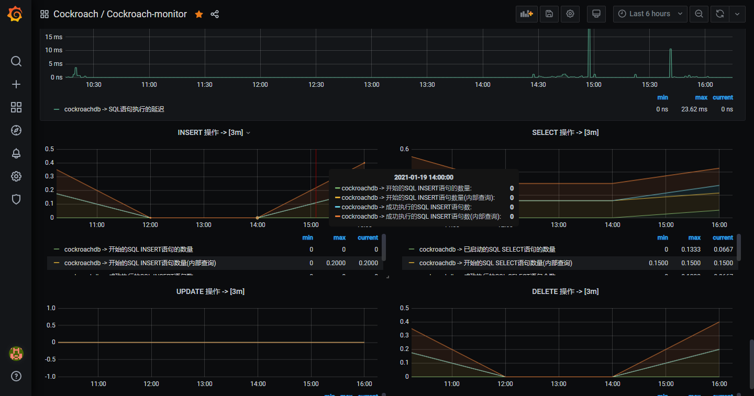Share the dashboard via share icon
The width and height of the screenshot is (754, 396).
point(215,14)
